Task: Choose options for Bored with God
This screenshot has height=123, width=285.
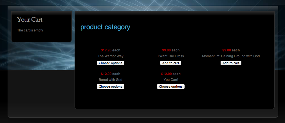Action: pos(111,86)
